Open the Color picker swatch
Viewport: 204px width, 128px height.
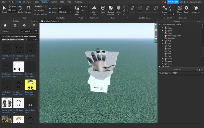(119, 8)
